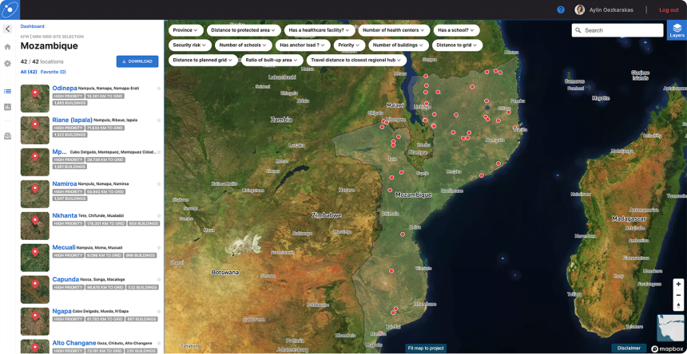This screenshot has width=687, height=354.
Task: Favorite the Odinepa location star
Action: (159, 88)
